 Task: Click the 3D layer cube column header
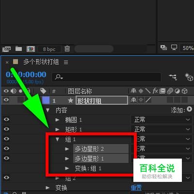coord(184,91)
